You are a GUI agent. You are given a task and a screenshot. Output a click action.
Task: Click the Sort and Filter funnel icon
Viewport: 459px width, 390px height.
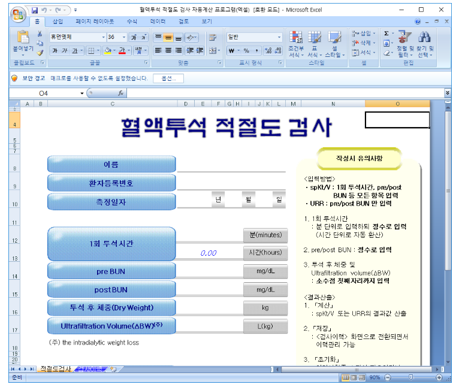pos(405,37)
